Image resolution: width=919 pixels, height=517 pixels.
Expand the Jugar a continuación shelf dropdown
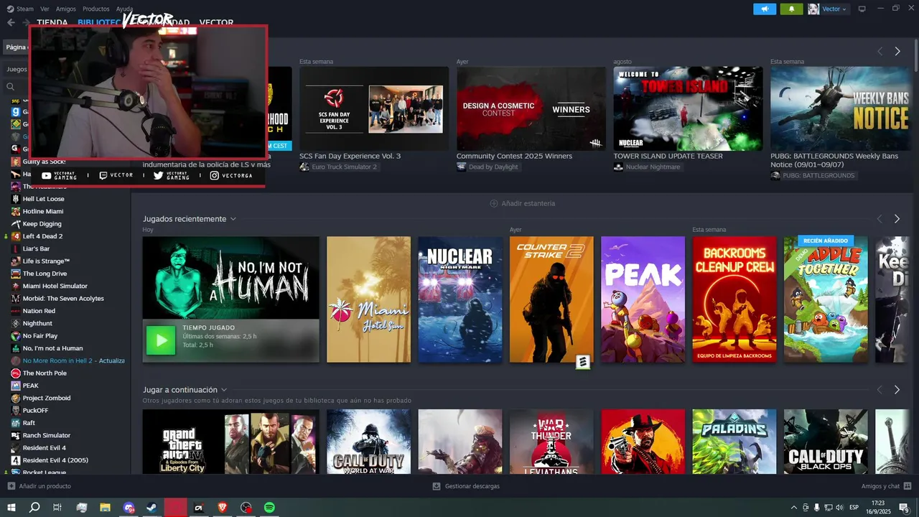click(224, 390)
